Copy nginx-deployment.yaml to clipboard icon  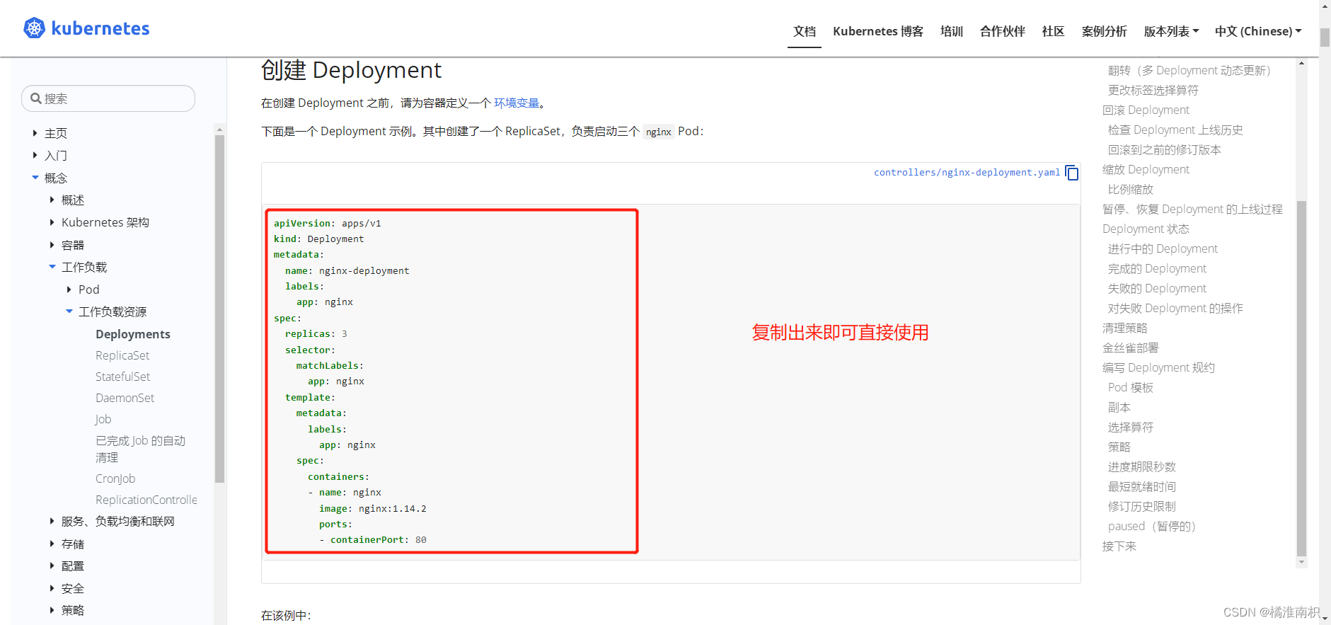[1072, 173]
